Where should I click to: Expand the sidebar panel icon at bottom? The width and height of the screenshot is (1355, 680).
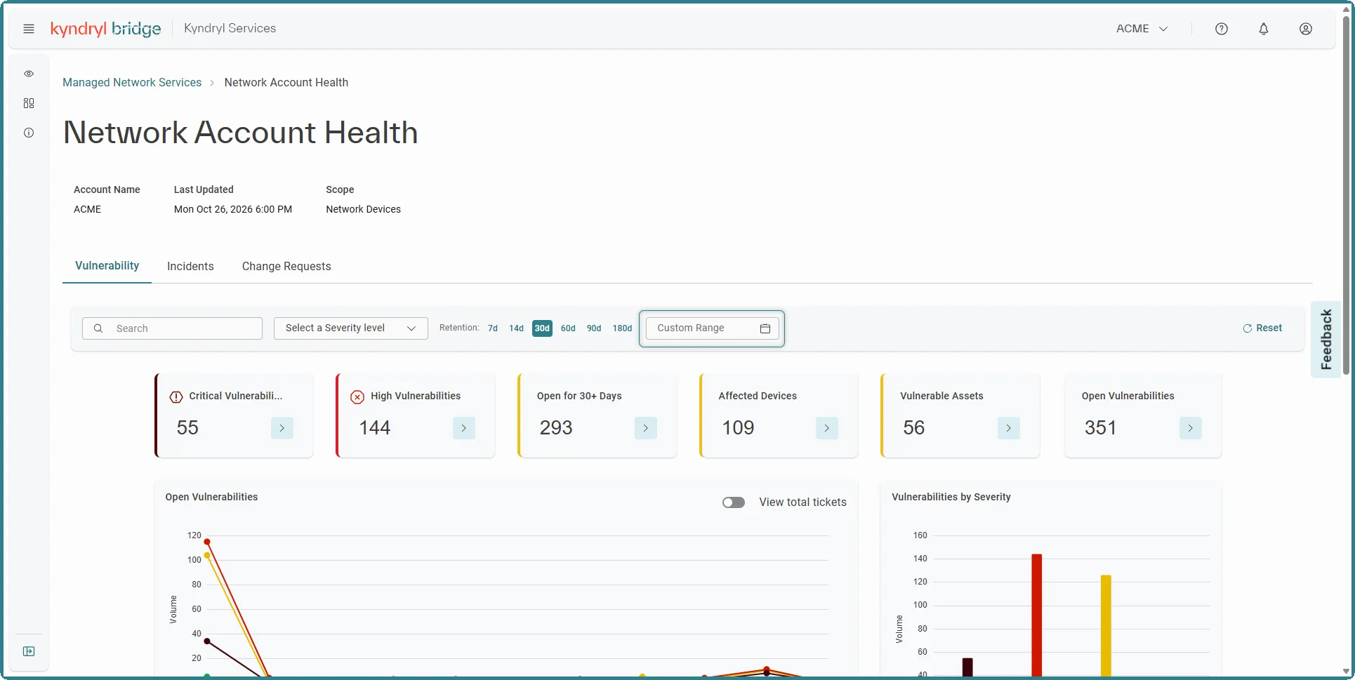[x=29, y=651]
